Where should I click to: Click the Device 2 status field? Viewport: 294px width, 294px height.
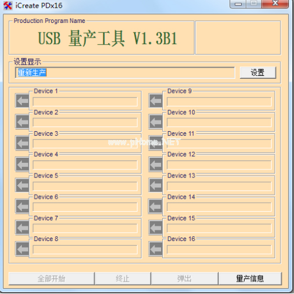pyautogui.click(x=85, y=122)
